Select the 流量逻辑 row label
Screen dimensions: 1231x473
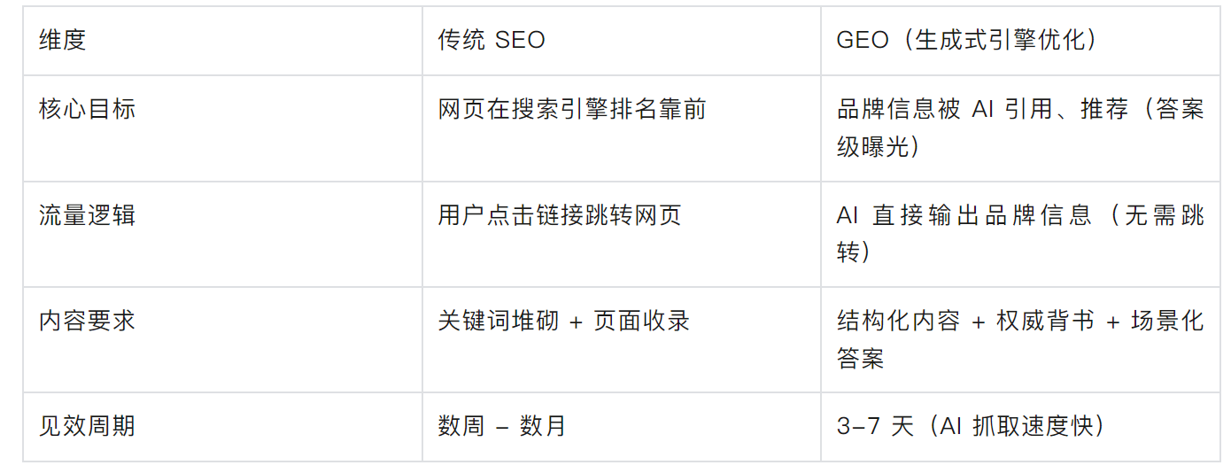pyautogui.click(x=87, y=215)
